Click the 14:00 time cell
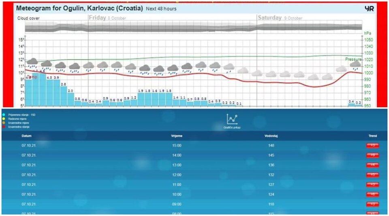 (x=177, y=155)
